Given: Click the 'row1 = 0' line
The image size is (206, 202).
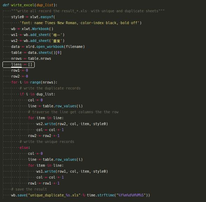Looking at the screenshot, I should click(x=20, y=70).
